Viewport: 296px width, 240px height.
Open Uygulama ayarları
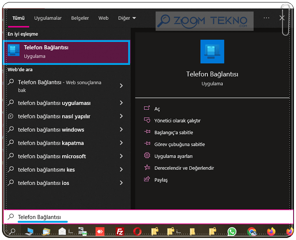(173, 156)
